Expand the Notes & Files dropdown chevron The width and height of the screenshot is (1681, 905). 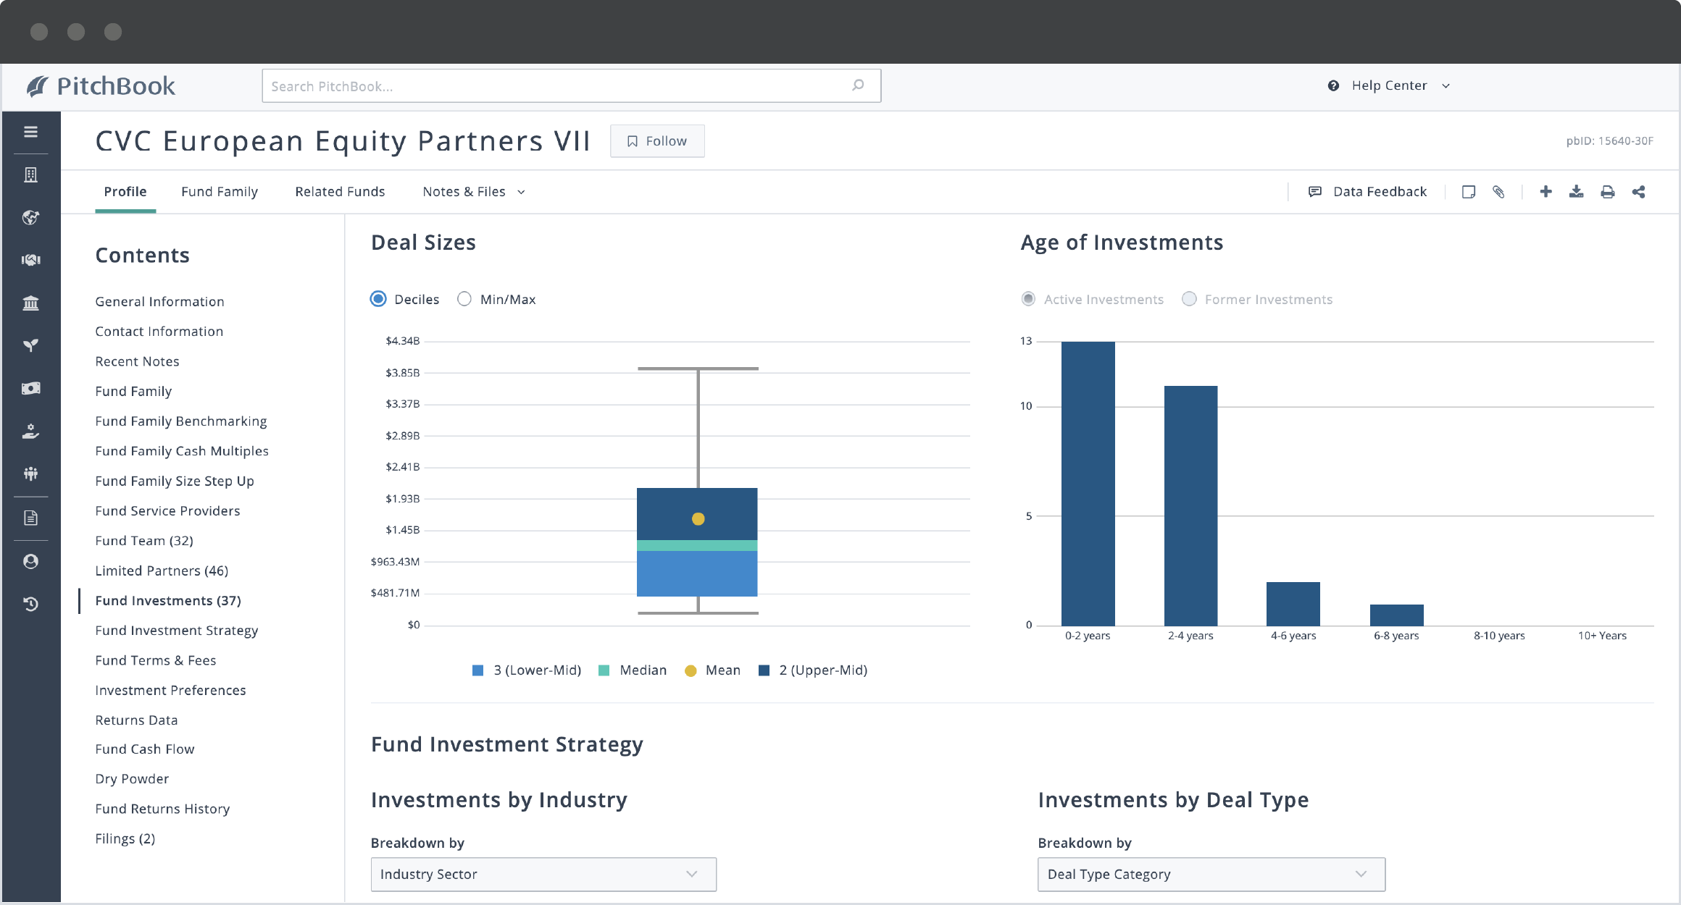pos(521,193)
